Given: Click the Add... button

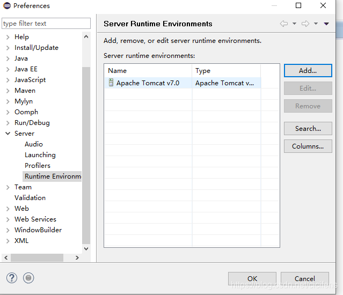Looking at the screenshot, I should click(308, 71).
